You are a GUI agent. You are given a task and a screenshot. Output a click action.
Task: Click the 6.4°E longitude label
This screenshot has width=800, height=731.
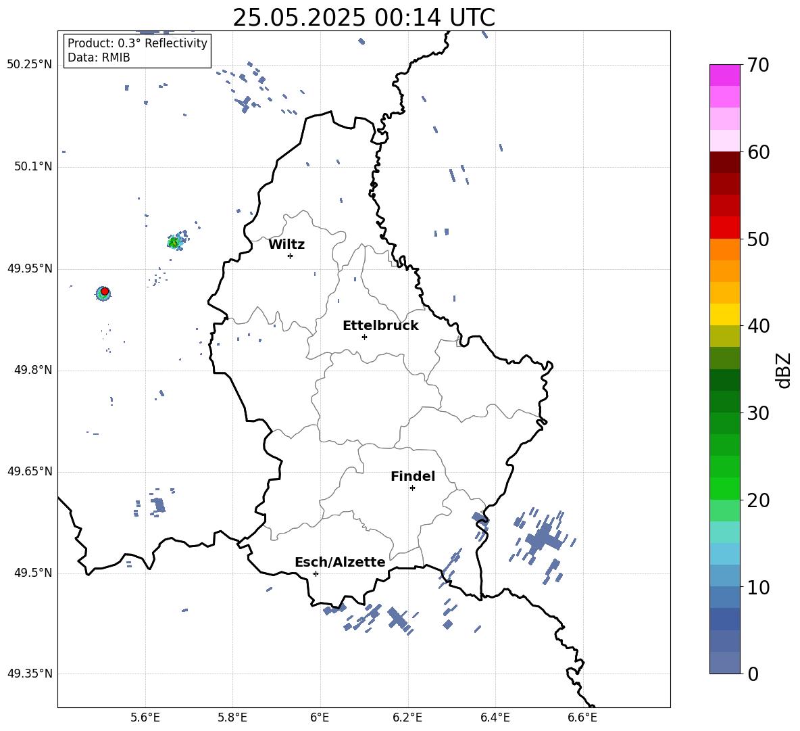point(495,717)
